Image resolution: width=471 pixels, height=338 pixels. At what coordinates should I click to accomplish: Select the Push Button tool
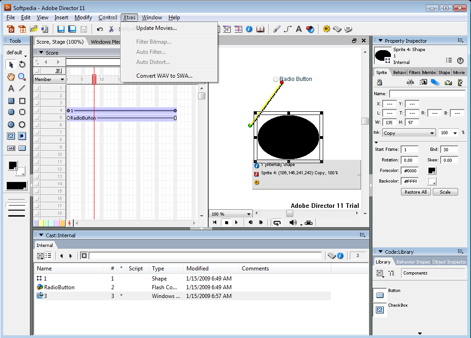click(22, 148)
